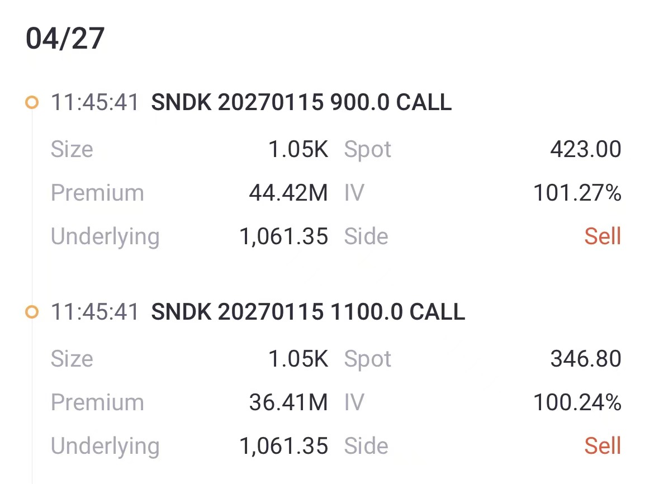The image size is (654, 484).
Task: Click the 11:45:41 timestamp of the 1100.0 CALL
Action: (95, 312)
